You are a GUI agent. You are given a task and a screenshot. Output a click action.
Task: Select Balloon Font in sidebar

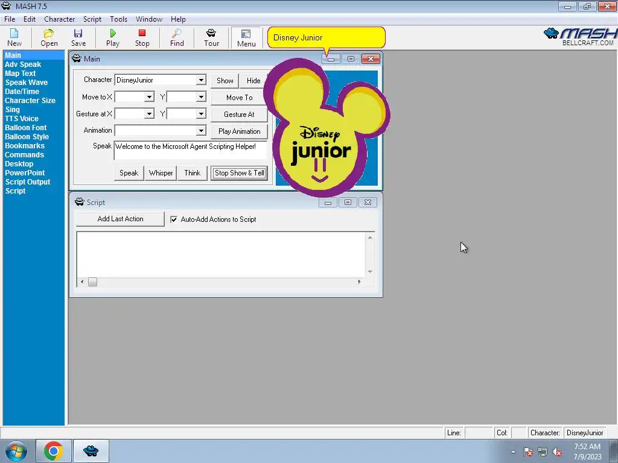pyautogui.click(x=25, y=128)
